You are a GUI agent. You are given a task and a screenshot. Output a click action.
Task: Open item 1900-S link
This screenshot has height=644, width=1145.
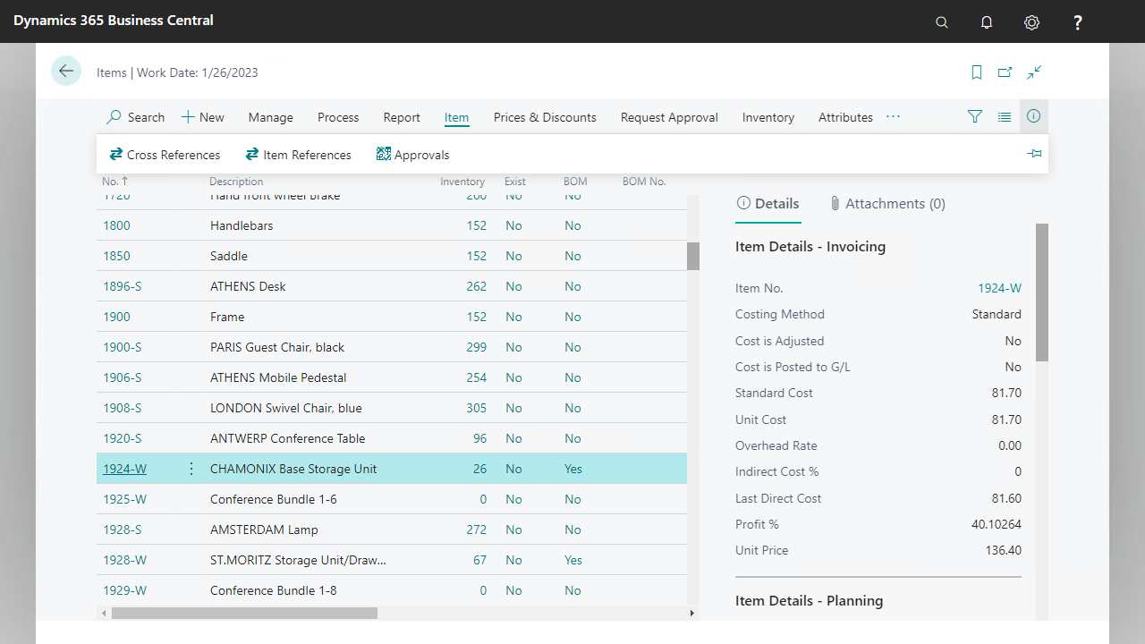[x=123, y=347]
